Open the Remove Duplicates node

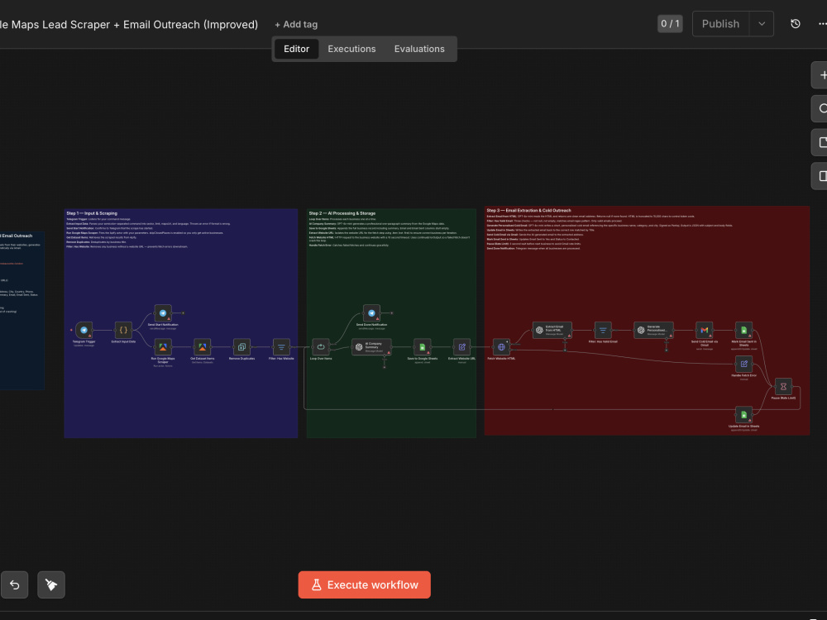click(x=241, y=347)
